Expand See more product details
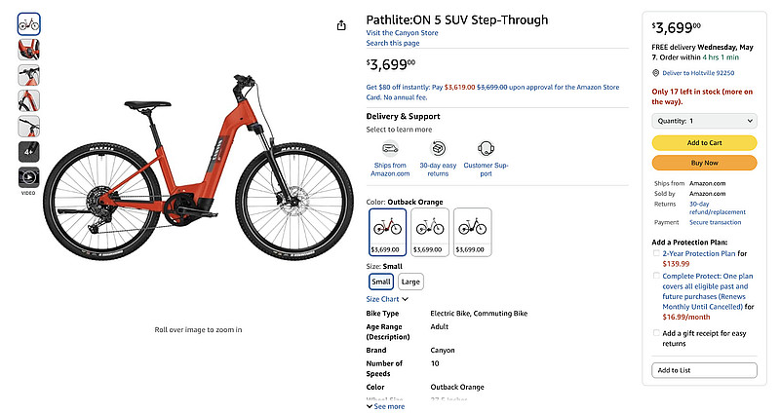 pyautogui.click(x=385, y=406)
